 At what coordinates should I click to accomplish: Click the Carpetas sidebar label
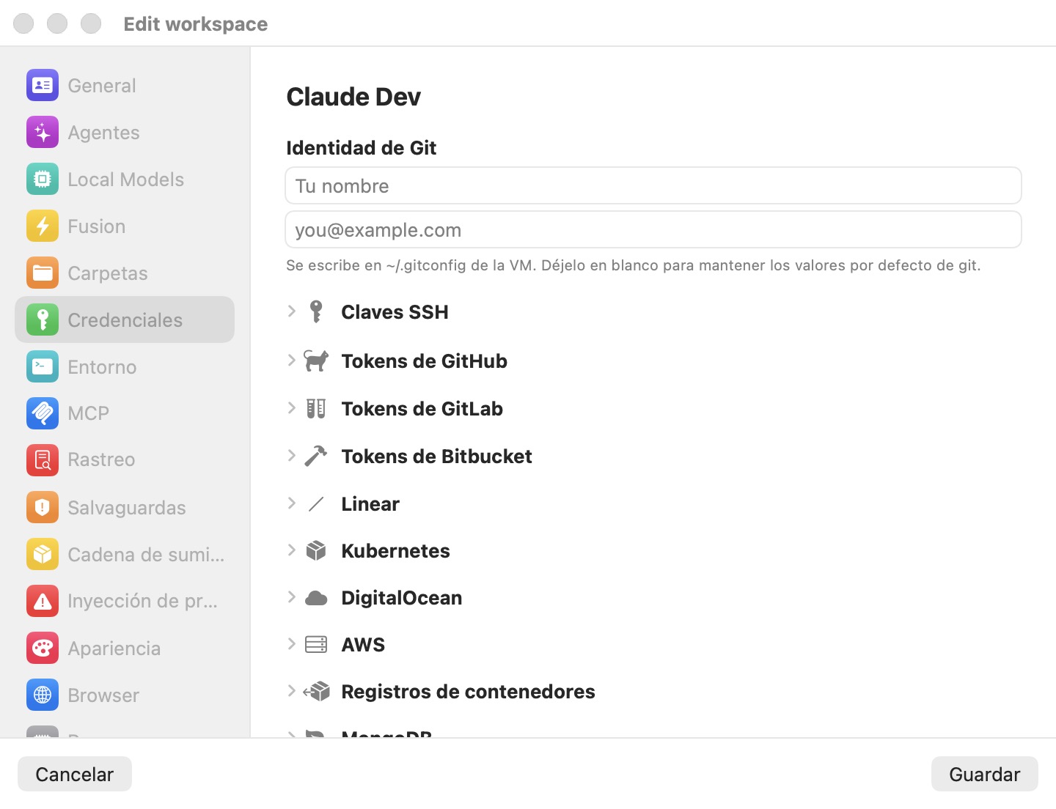coord(108,273)
